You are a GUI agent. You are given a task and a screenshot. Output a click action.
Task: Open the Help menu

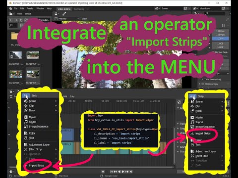49,8
